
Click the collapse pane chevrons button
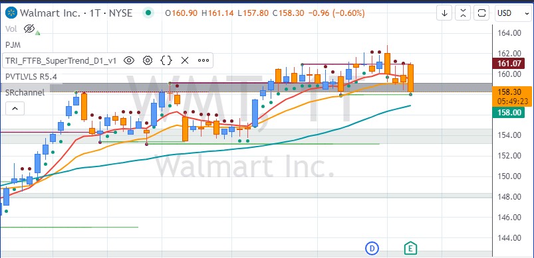click(x=463, y=13)
